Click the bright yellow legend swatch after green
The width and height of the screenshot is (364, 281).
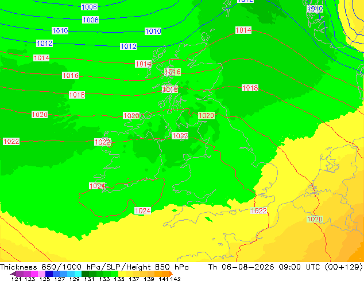122,274
